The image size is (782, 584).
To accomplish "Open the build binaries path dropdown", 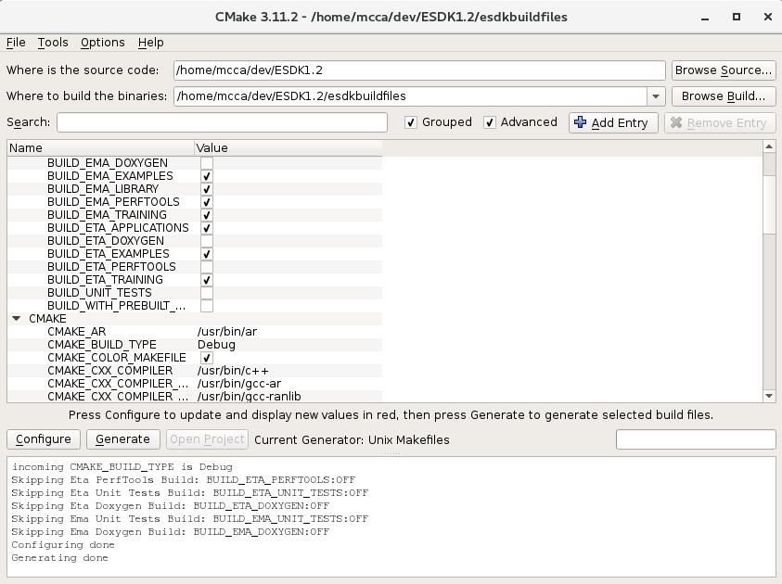I will click(656, 96).
